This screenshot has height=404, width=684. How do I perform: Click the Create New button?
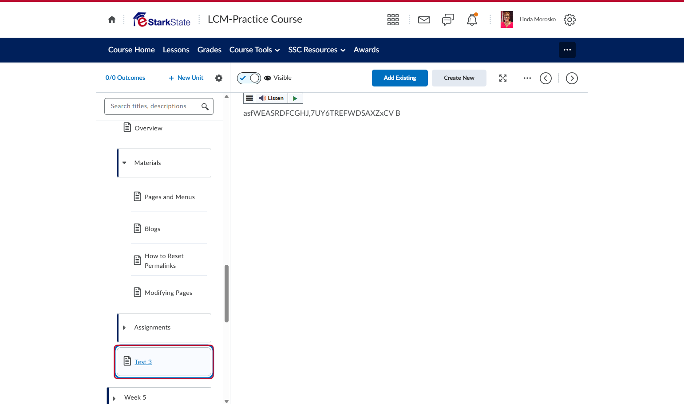pos(459,78)
